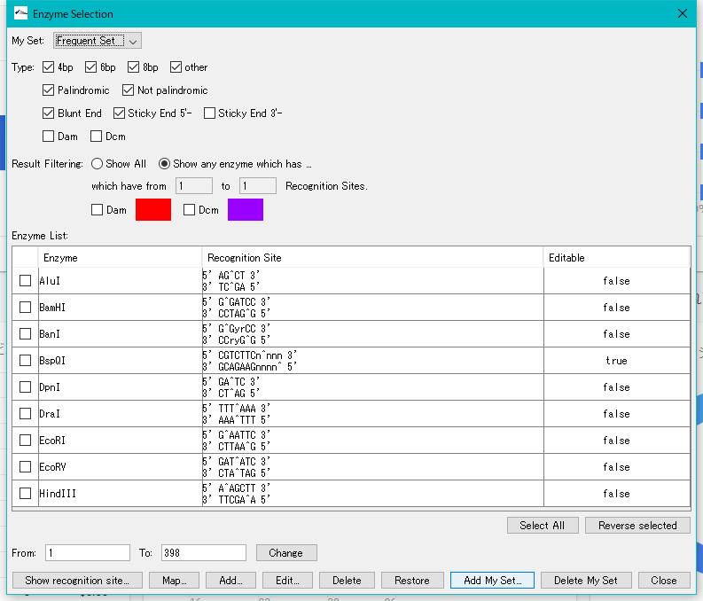Open the Map... button

[x=175, y=581]
